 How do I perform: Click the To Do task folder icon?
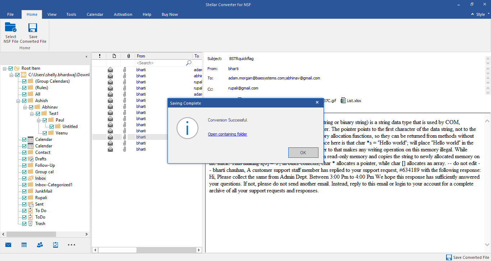click(31, 211)
